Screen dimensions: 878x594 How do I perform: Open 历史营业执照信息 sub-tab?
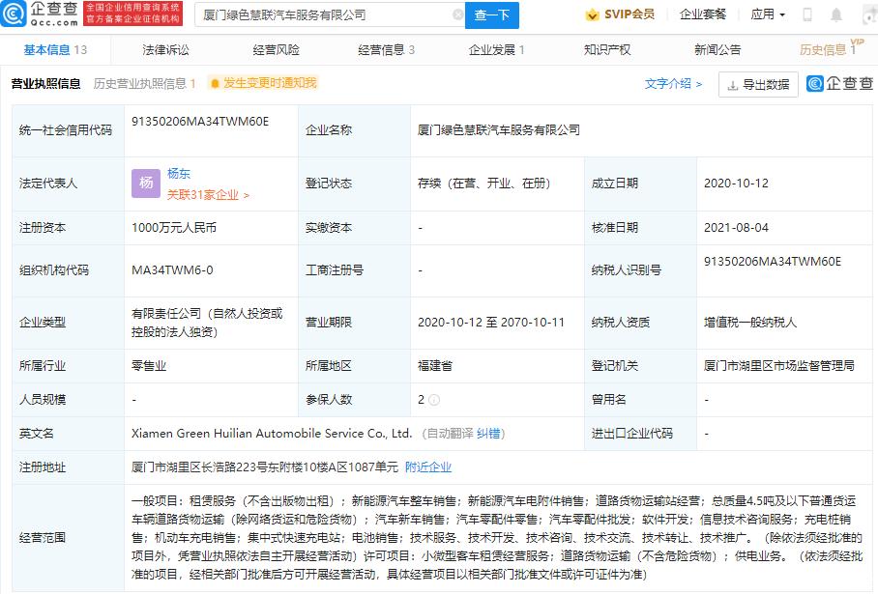pos(144,84)
